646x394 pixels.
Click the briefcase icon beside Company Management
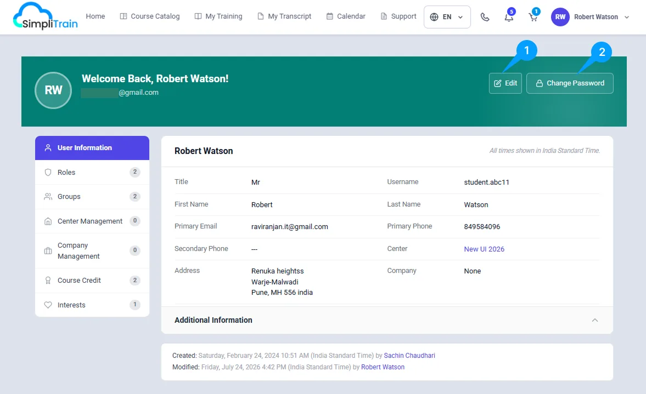pyautogui.click(x=48, y=251)
